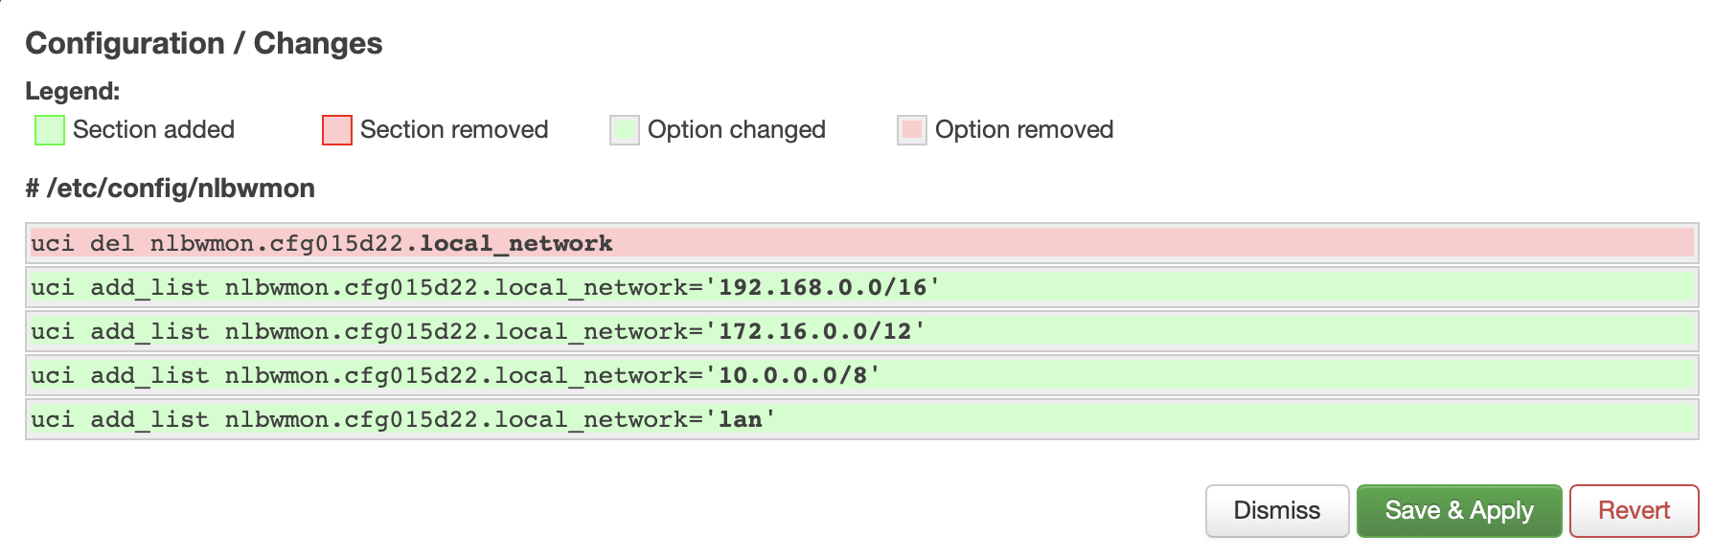Click the /etc/config/nlbwmon file heading
The width and height of the screenshot is (1715, 557).
pyautogui.click(x=170, y=188)
